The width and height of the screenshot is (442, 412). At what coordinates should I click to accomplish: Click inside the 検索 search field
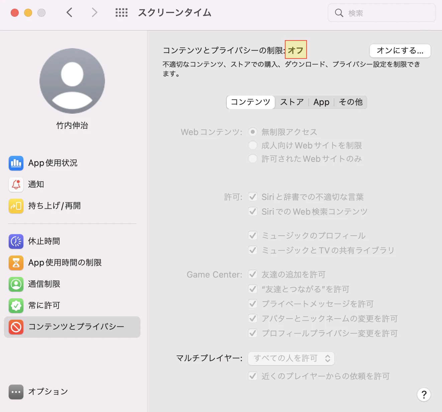tap(382, 13)
